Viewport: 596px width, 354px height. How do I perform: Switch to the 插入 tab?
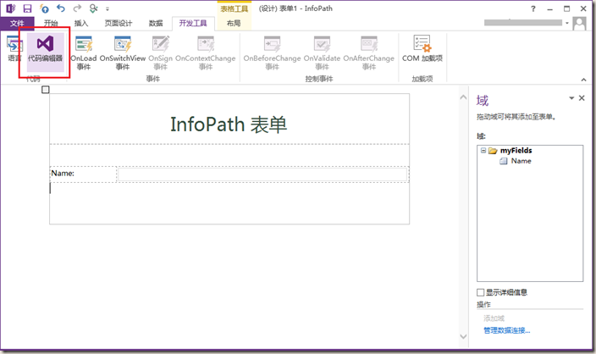(x=81, y=23)
